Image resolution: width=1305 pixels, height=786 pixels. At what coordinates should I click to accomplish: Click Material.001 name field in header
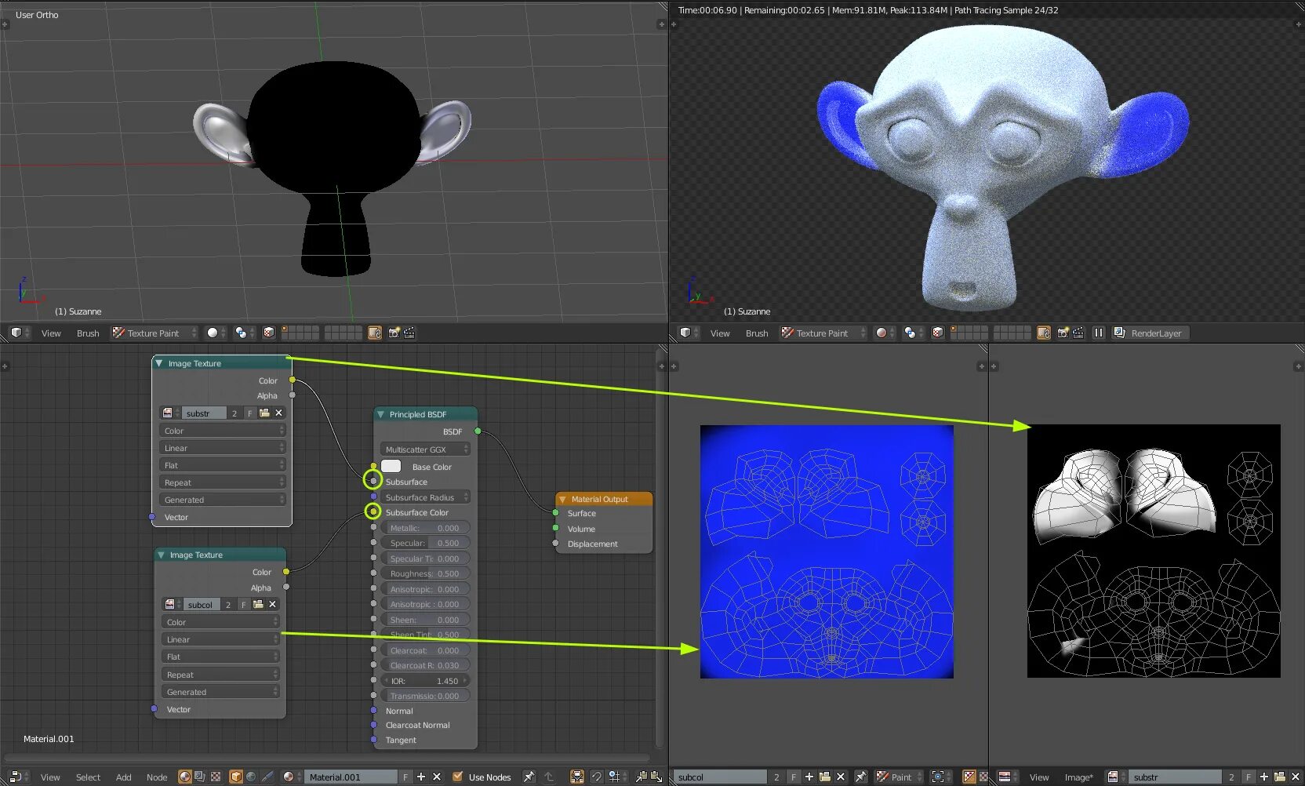[351, 777]
